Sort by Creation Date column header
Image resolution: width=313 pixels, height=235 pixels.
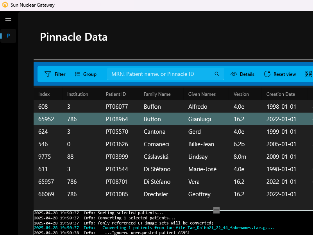(281, 94)
